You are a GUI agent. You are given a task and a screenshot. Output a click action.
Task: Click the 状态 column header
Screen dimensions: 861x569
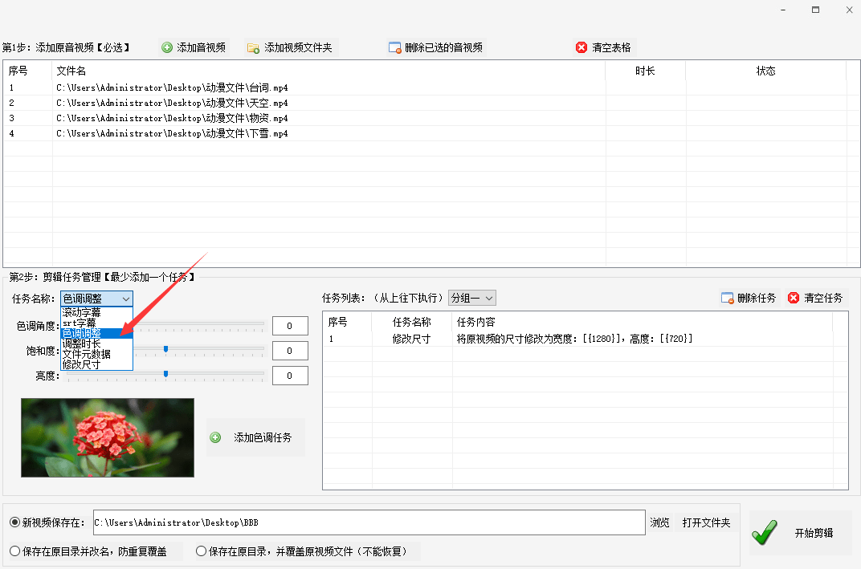pos(765,71)
